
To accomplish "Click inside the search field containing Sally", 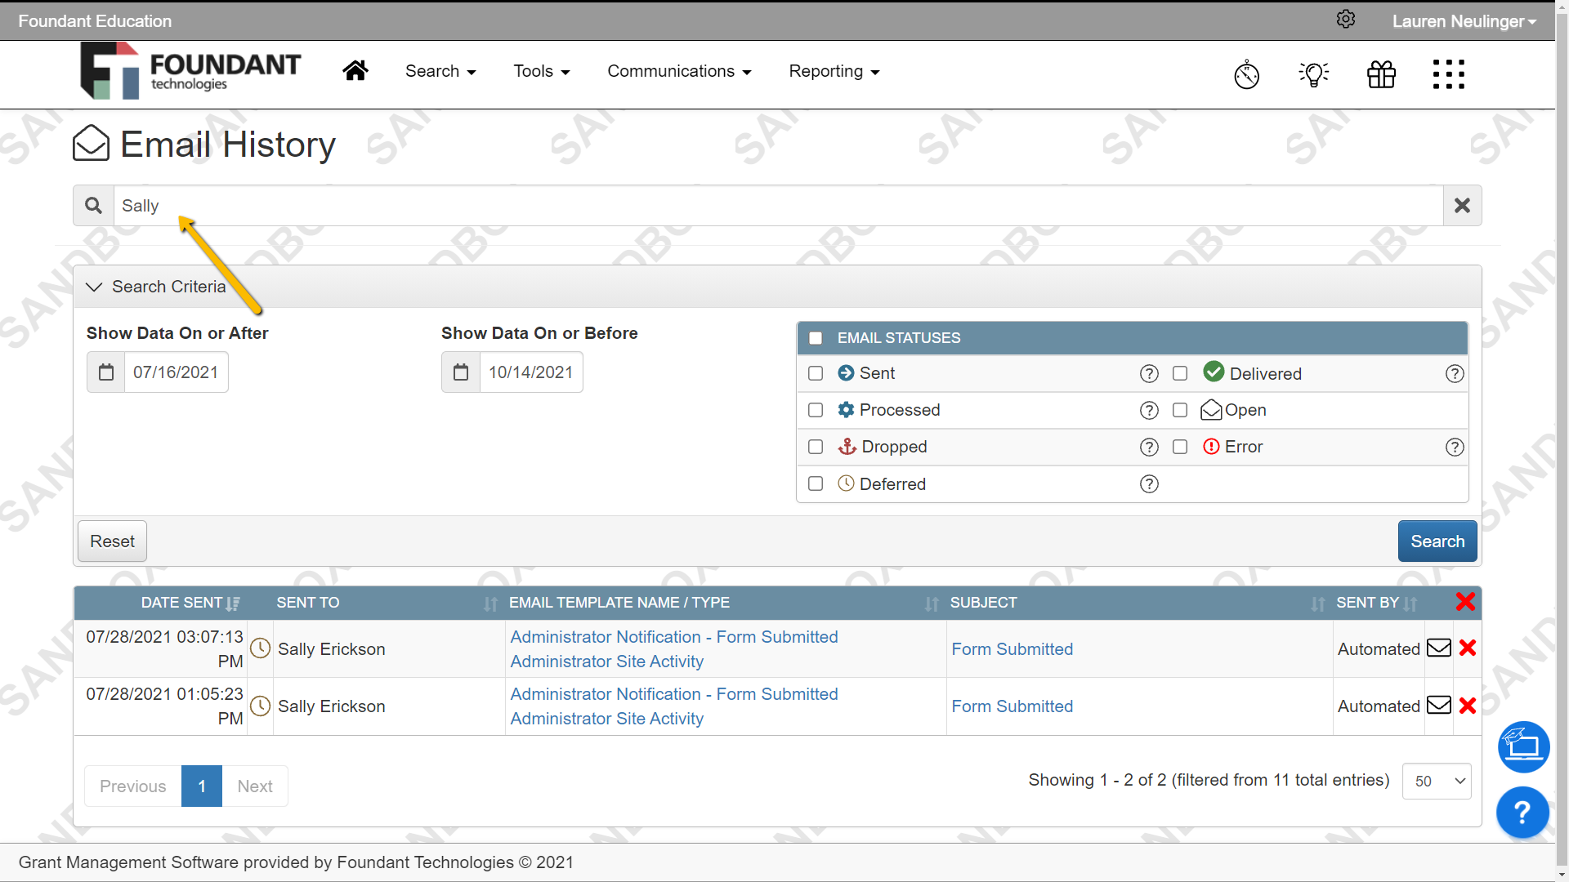I will 490,205.
